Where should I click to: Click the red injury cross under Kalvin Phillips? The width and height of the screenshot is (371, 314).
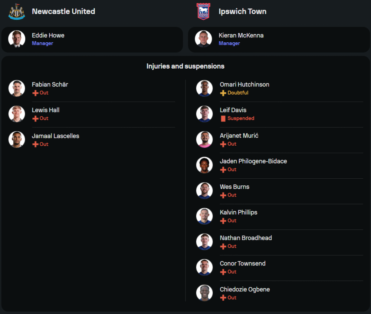coord(223,221)
